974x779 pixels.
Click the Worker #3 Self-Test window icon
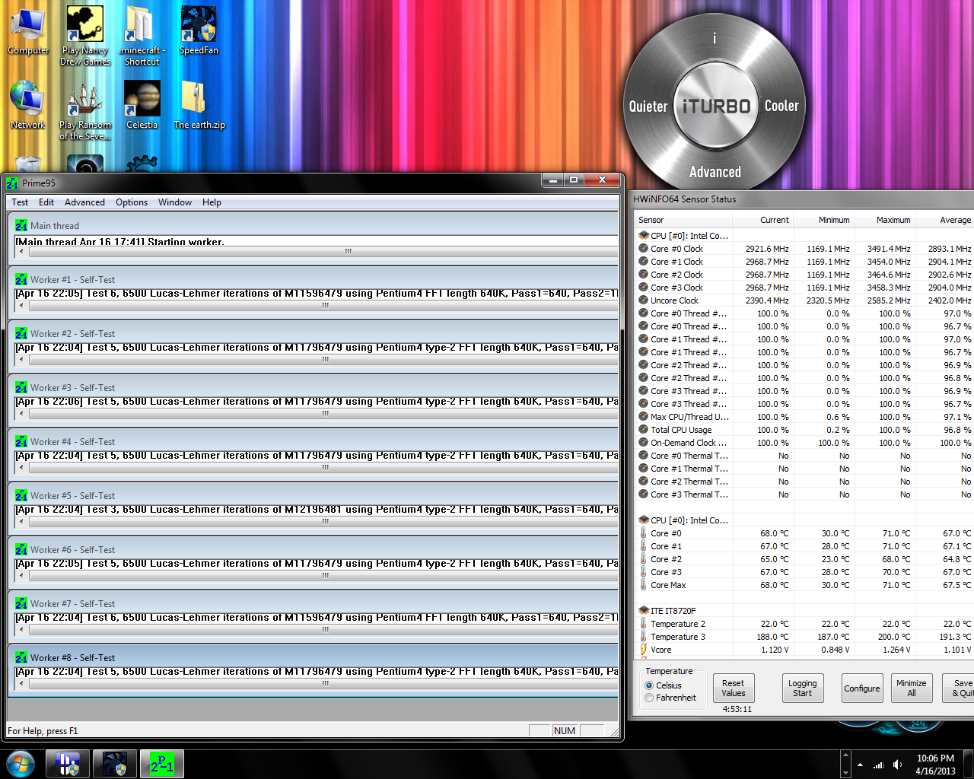(21, 387)
